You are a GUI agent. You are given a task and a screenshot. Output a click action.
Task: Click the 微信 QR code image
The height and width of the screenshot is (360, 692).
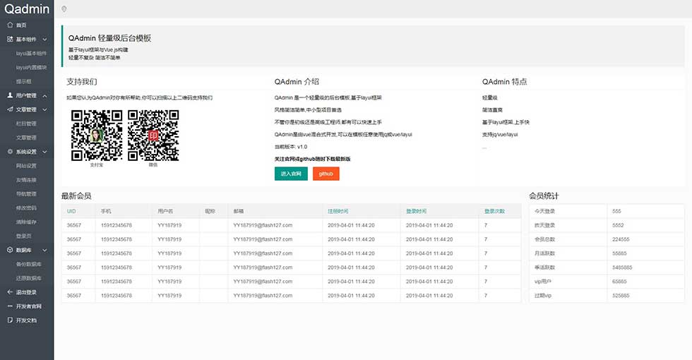coord(153,136)
